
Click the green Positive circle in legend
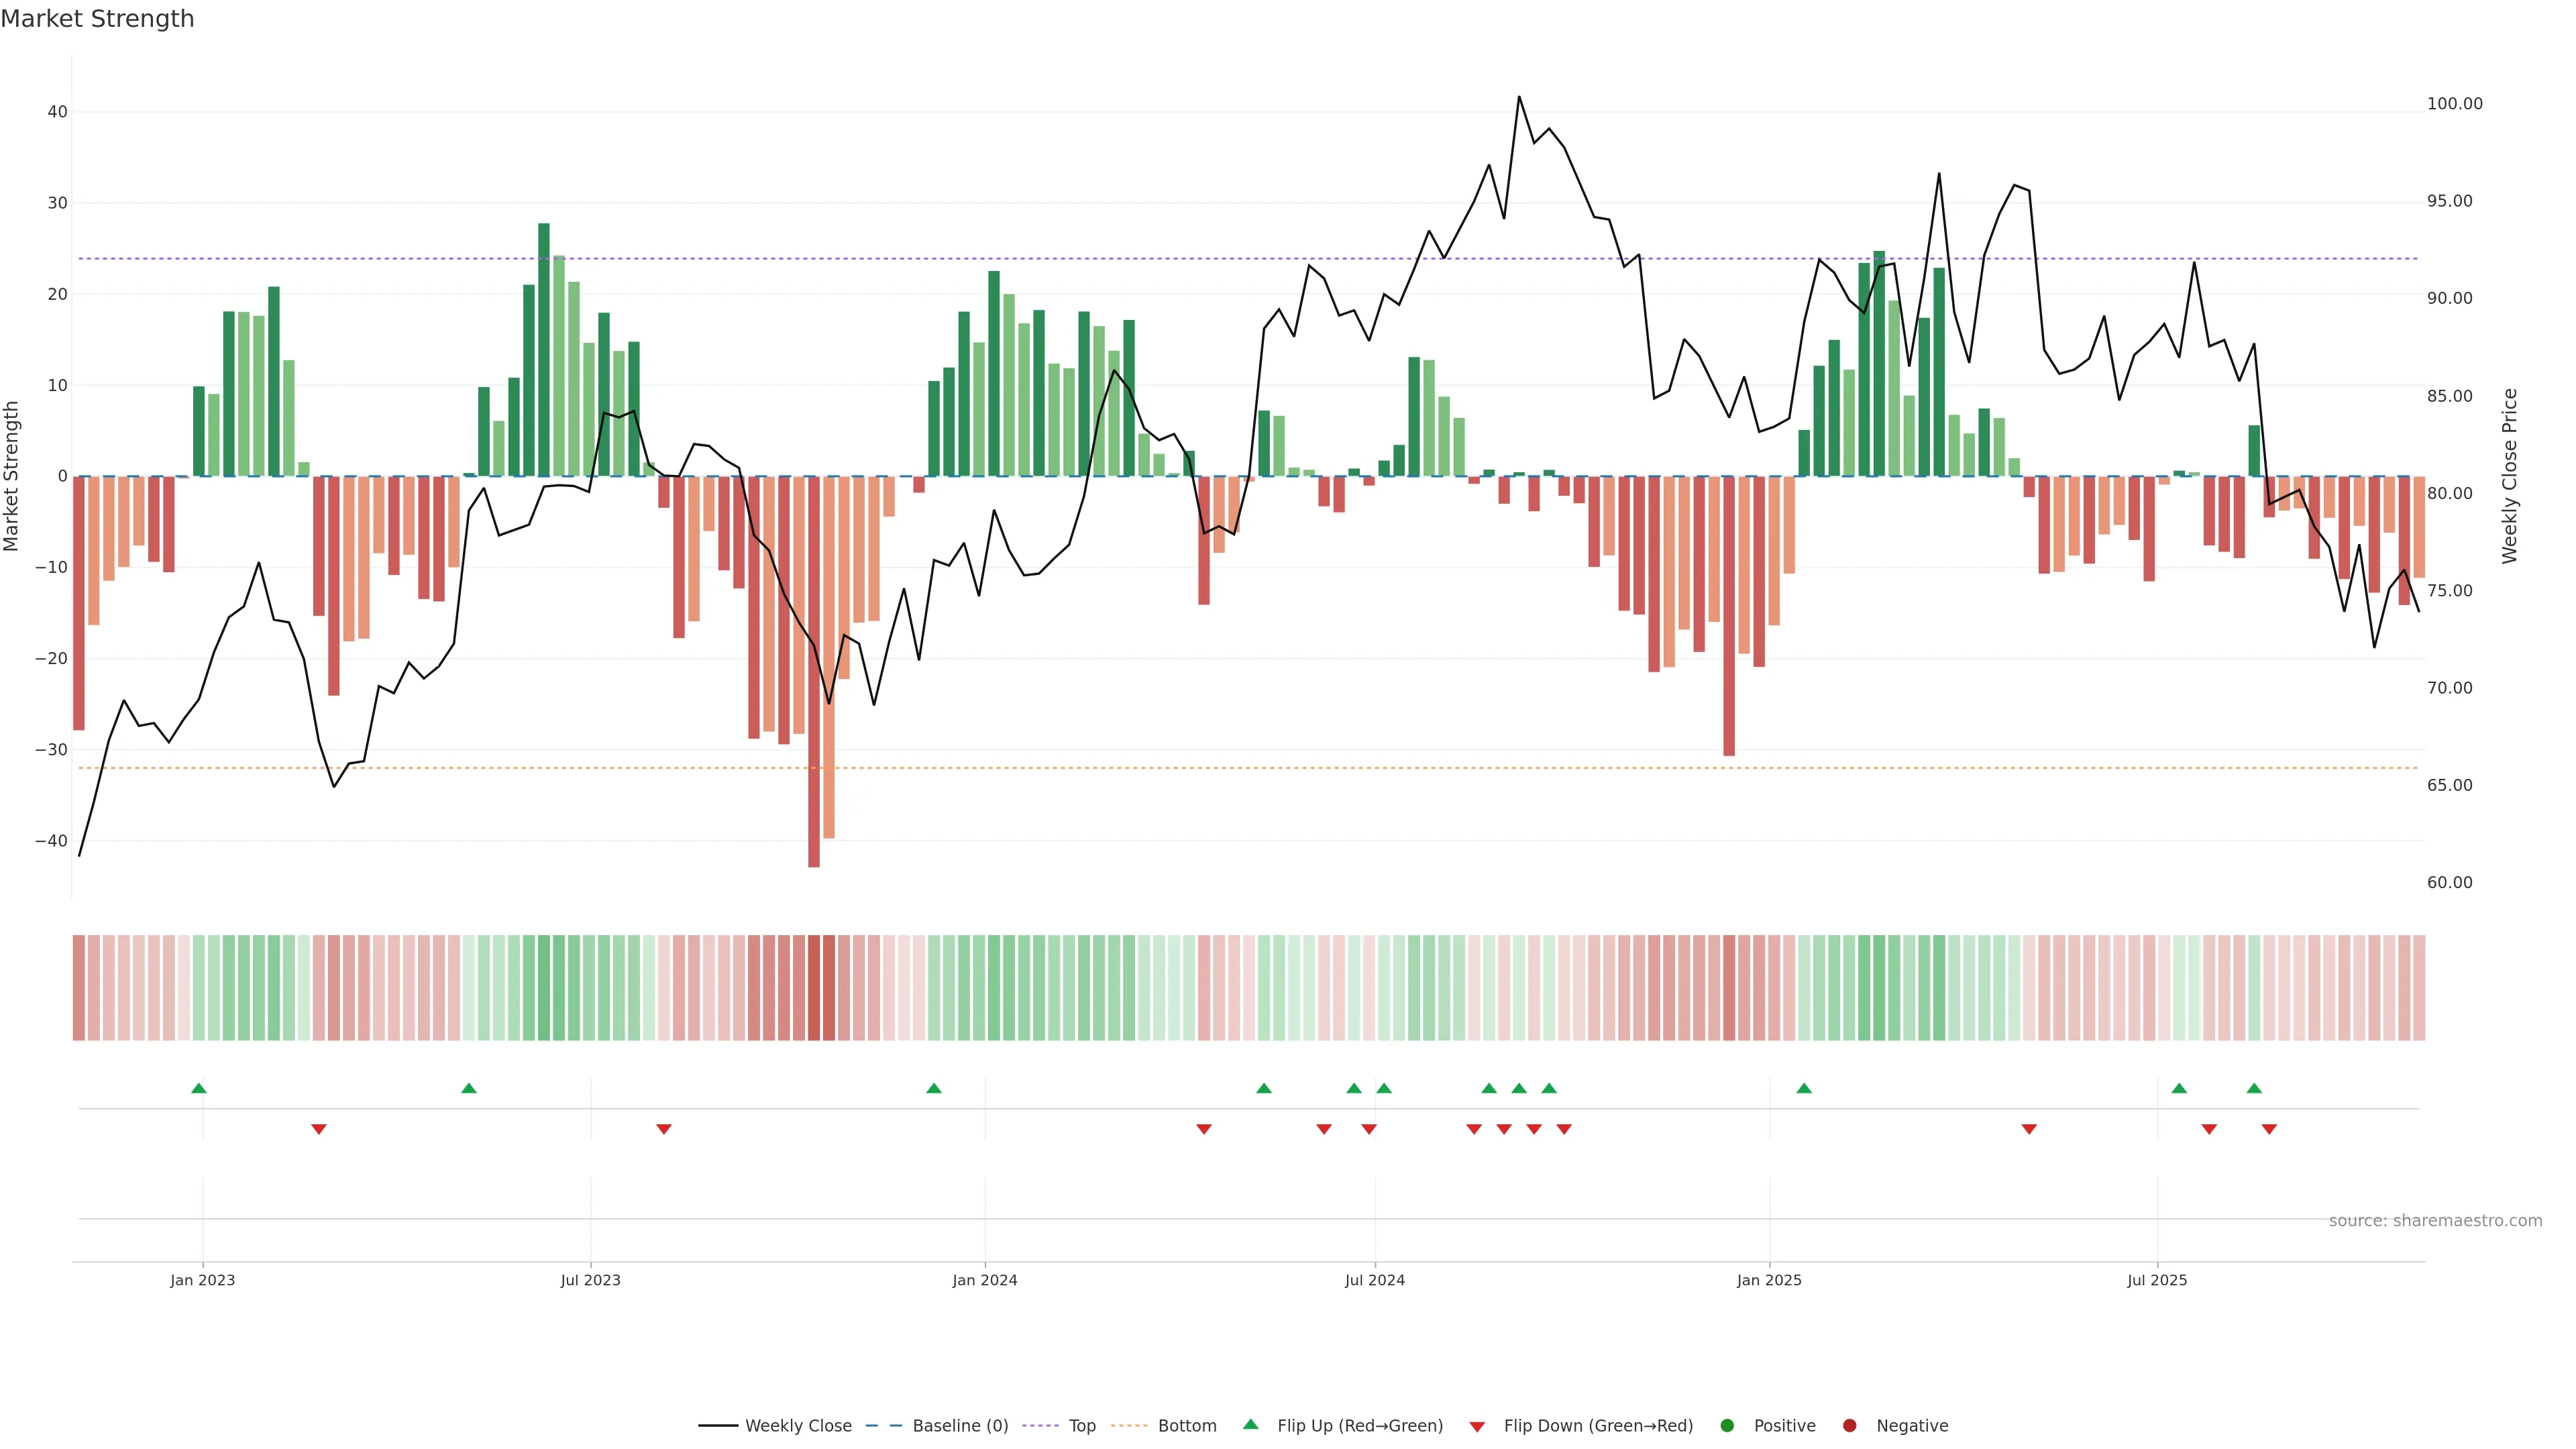(1727, 1426)
